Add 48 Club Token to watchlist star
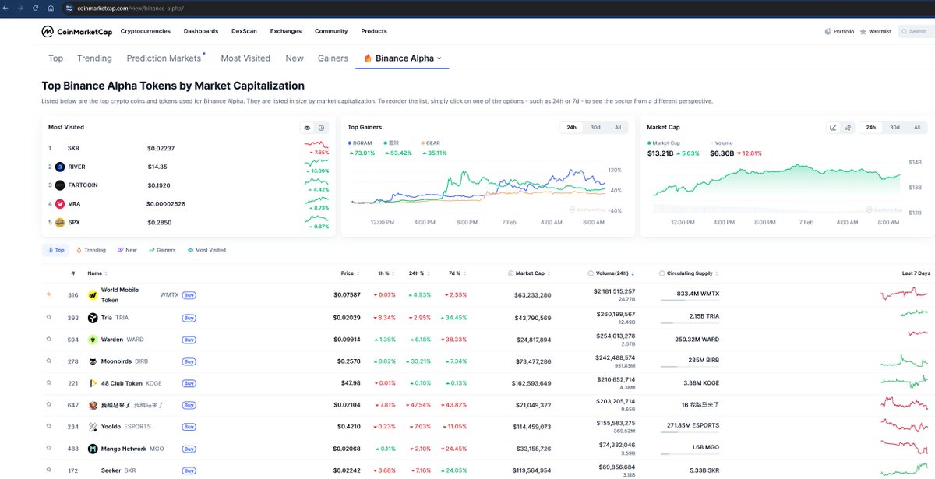 pos(48,382)
